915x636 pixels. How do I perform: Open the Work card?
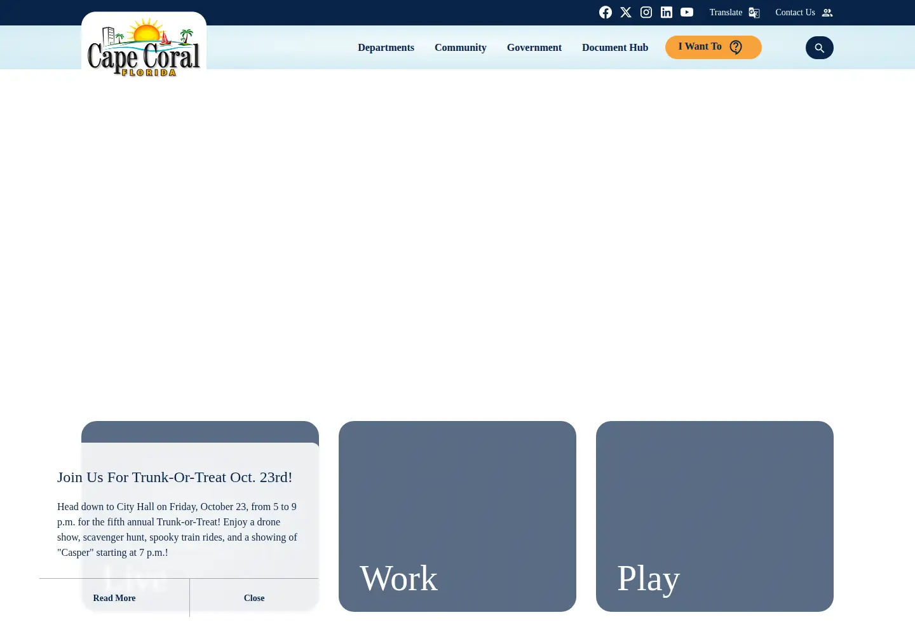457,516
